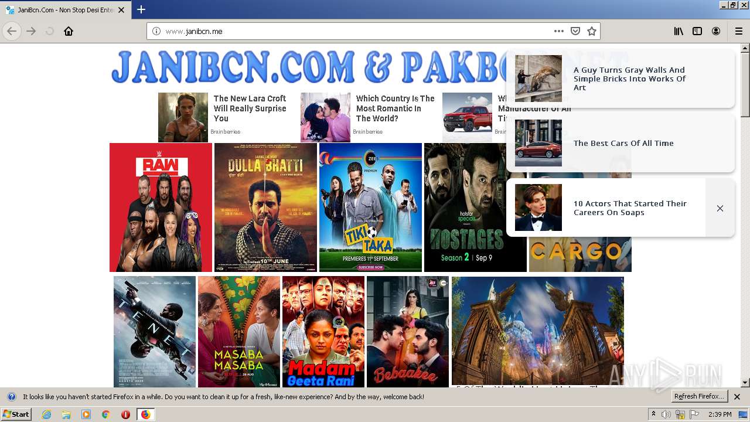
Task: Close the Firefox refresh notification bar
Action: click(x=737, y=397)
